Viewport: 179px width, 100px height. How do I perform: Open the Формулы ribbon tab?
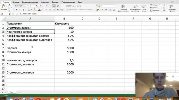click(x=45, y=2)
